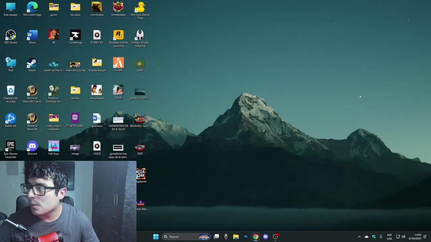
Task: Launch Discord desktop shortcut
Action: pos(32,148)
